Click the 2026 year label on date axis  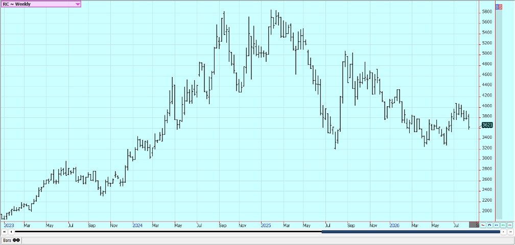394,226
